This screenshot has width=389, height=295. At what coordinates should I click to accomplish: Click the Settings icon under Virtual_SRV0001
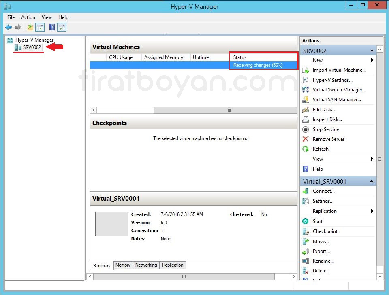[306, 201]
